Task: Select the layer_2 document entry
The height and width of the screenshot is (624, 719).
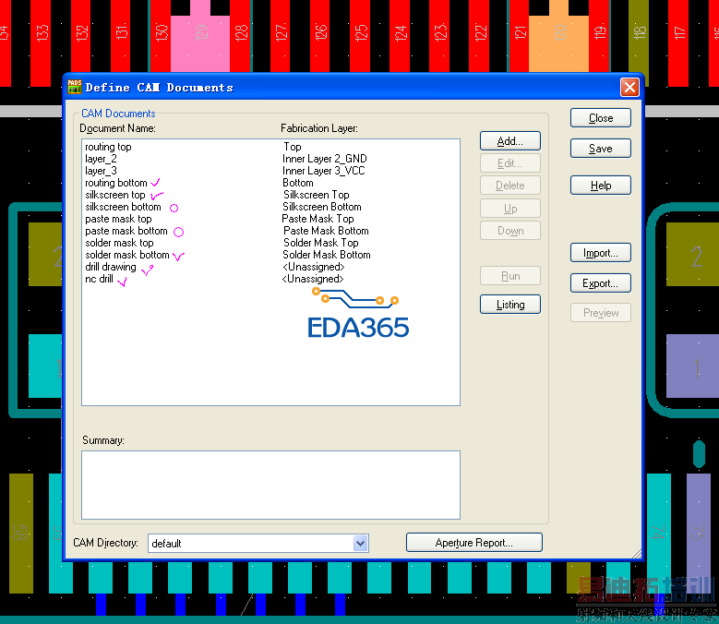Action: [x=101, y=159]
